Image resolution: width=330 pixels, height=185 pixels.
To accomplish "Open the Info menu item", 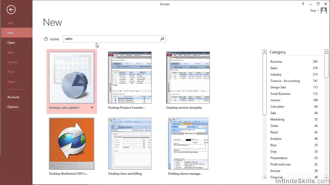I will click(x=10, y=23).
